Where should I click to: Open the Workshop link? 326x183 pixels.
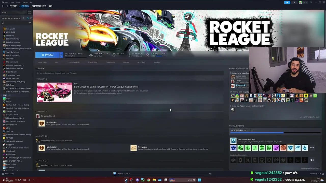point(141,62)
